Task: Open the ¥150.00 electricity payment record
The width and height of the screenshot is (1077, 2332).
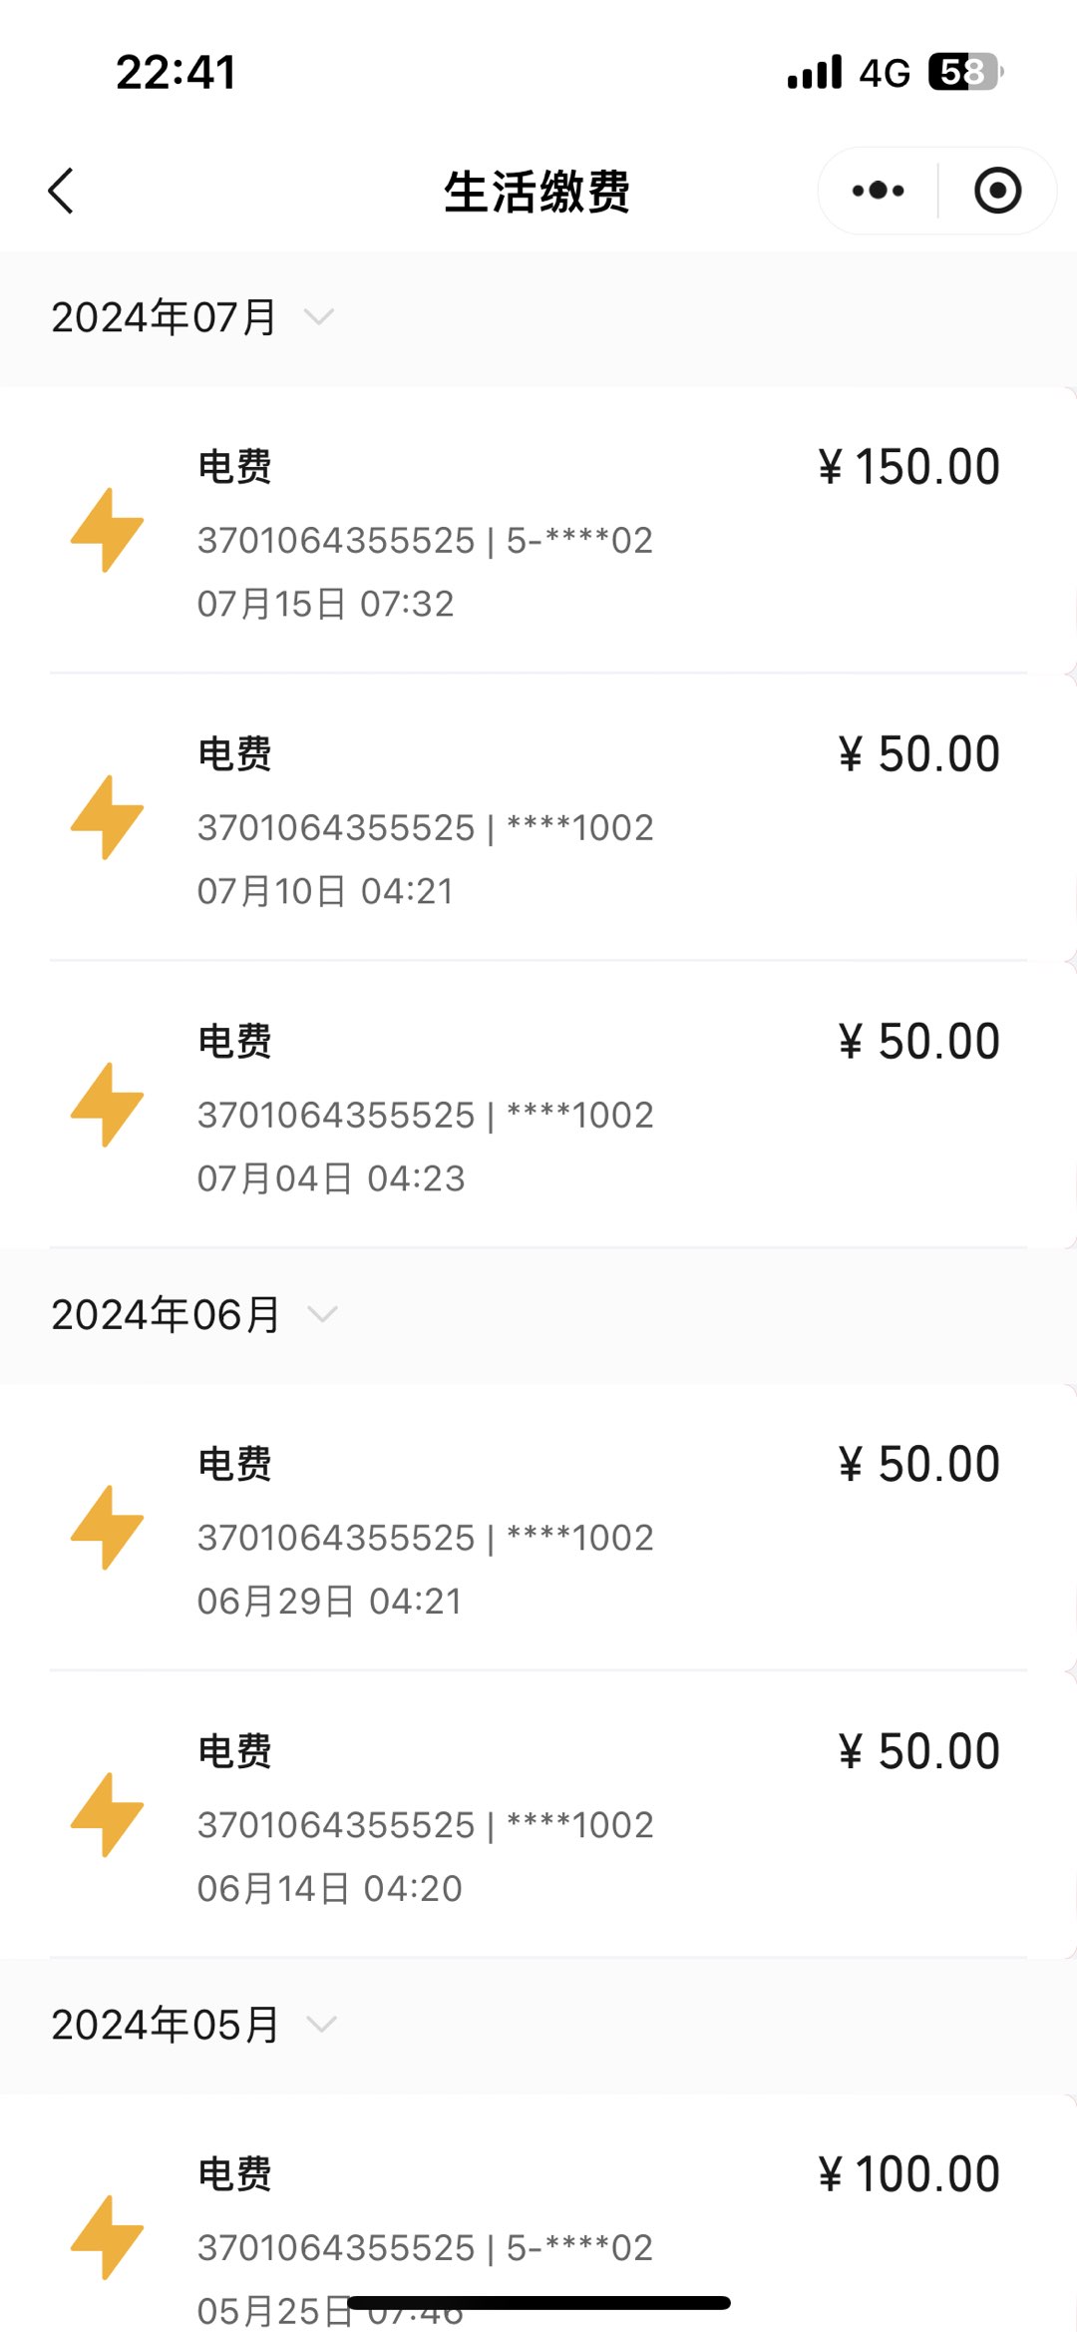Action: click(538, 530)
